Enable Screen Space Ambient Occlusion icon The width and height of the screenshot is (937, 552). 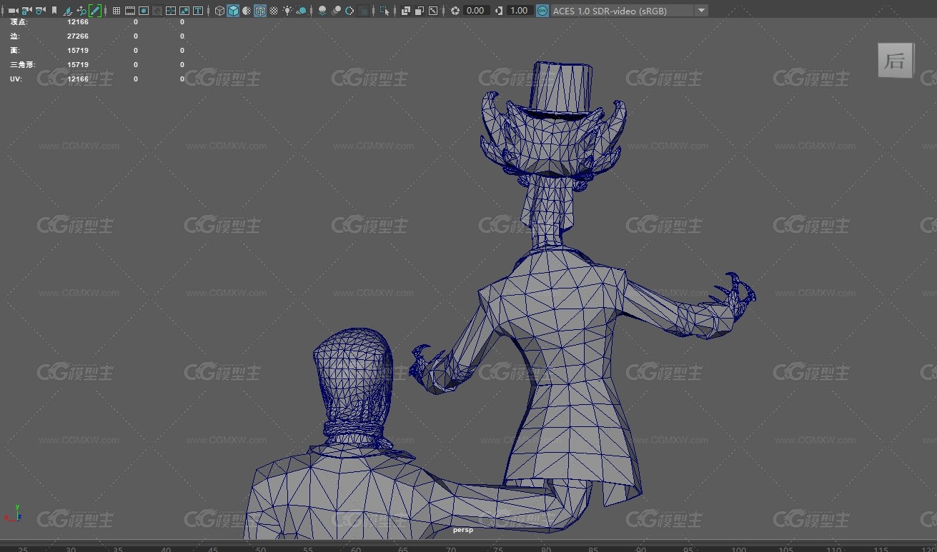pos(322,11)
